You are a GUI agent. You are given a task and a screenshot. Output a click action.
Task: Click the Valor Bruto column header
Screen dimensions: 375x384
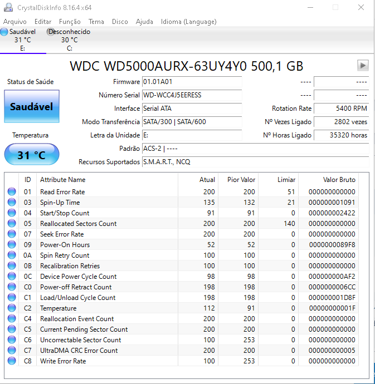(328, 180)
